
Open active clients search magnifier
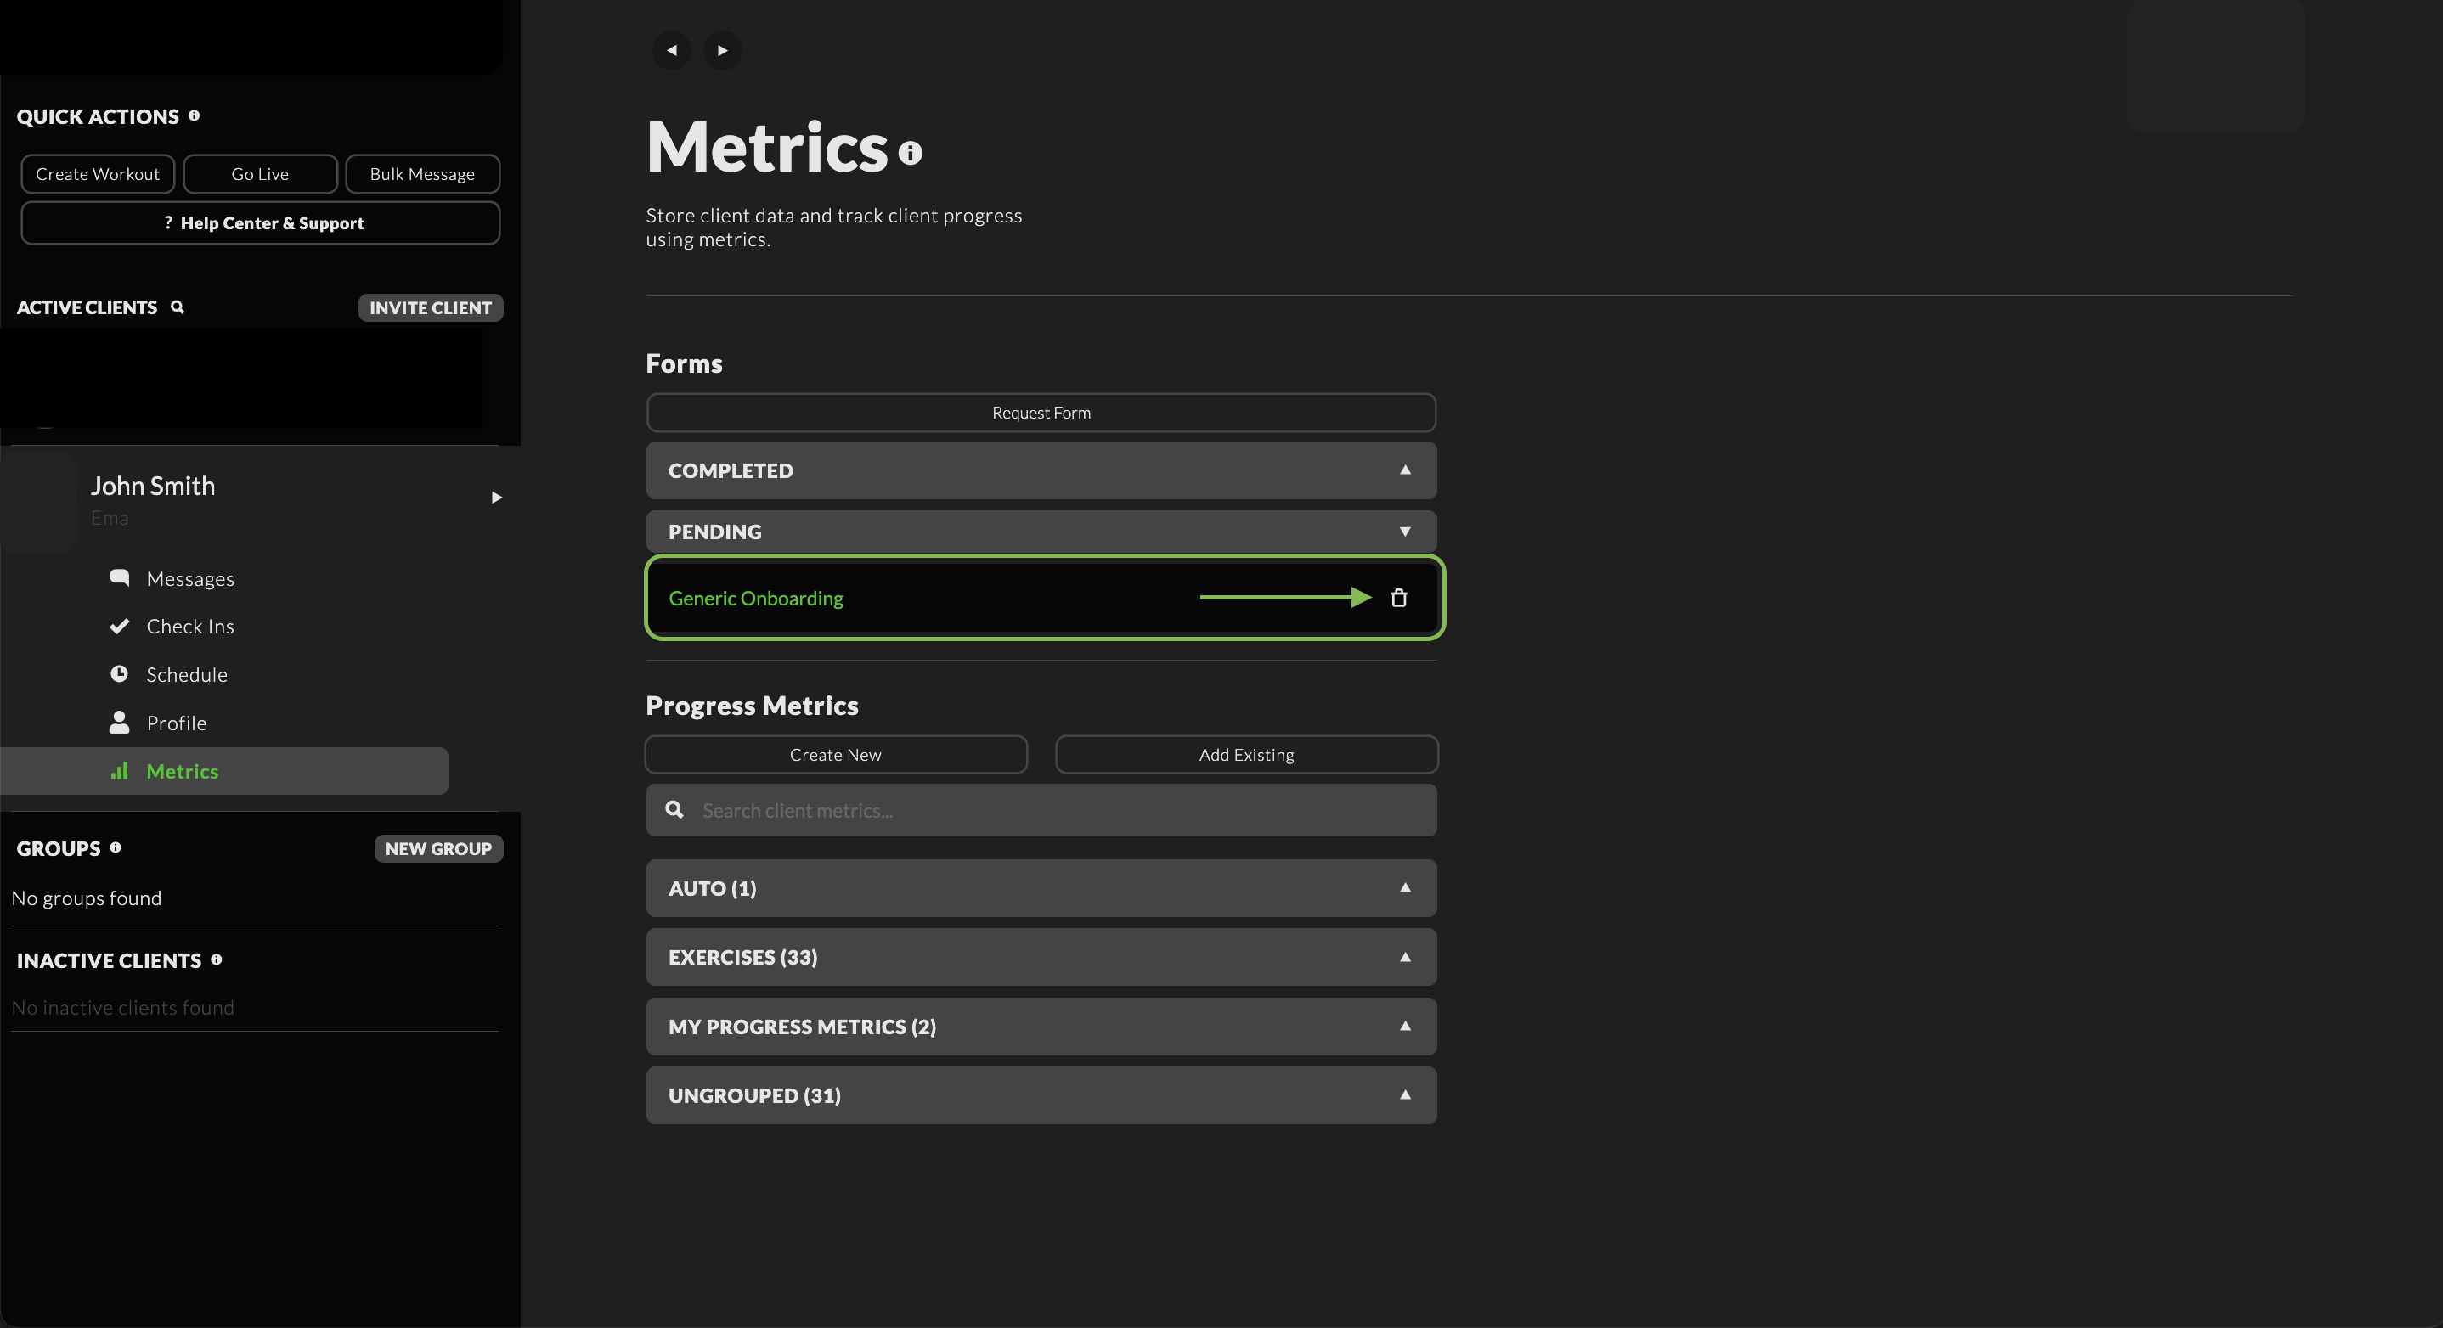[178, 307]
